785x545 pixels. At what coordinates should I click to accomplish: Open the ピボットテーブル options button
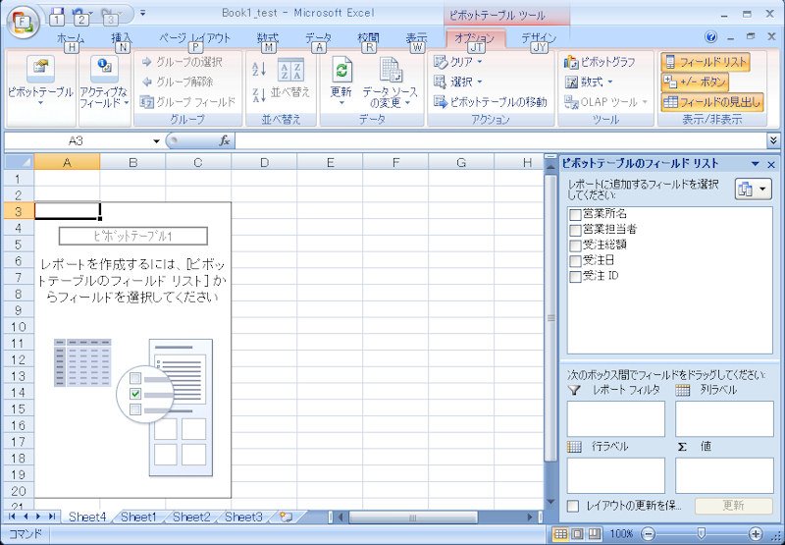[x=40, y=82]
